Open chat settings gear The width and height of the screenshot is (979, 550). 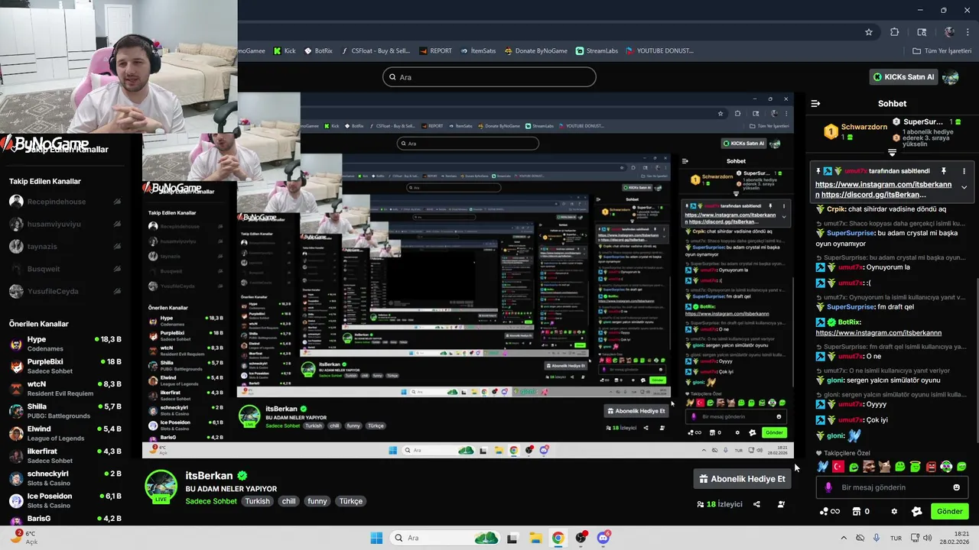pyautogui.click(x=894, y=511)
